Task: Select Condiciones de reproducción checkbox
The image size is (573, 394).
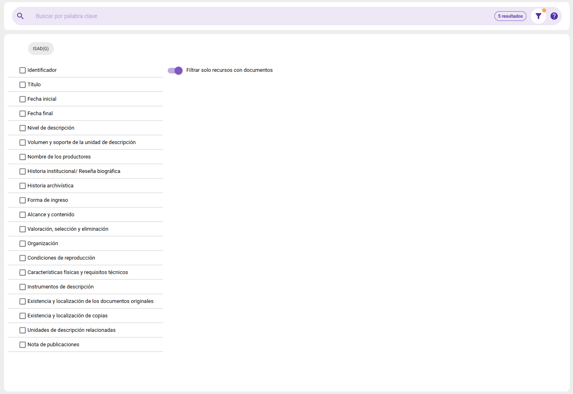Action: 22,258
